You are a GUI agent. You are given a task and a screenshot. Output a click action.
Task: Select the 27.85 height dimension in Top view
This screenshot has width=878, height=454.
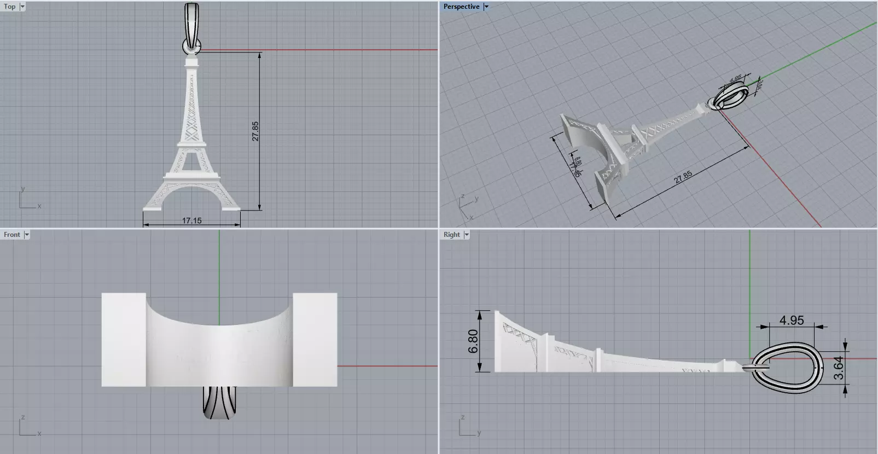point(255,131)
